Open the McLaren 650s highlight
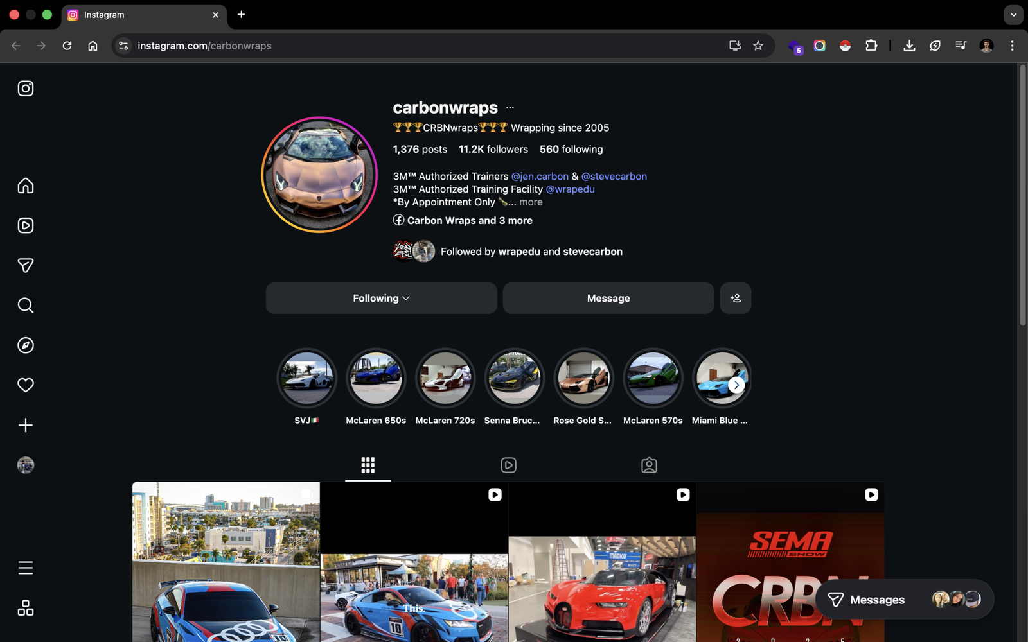Screen dimensions: 1028x642 click(376, 378)
